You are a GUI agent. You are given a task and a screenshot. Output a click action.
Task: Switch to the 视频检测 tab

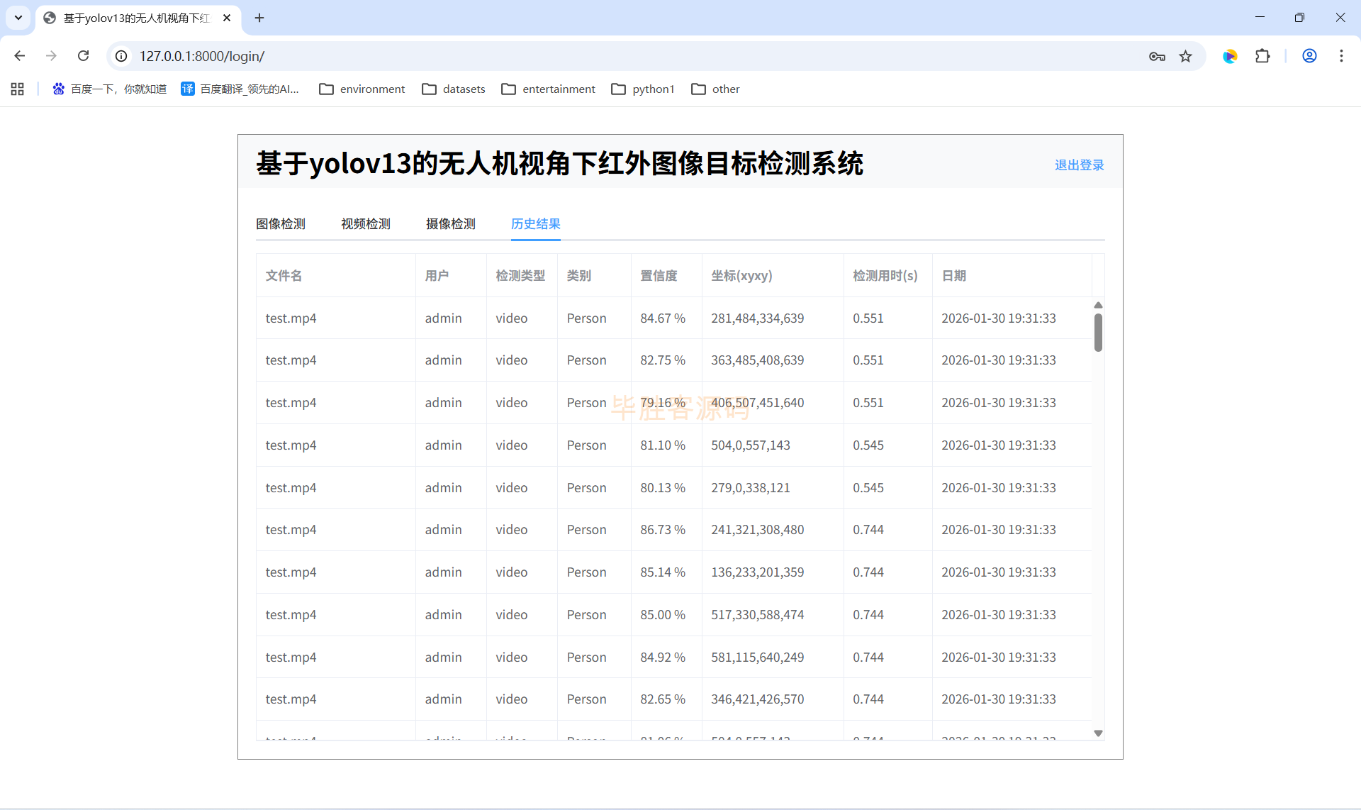[366, 224]
